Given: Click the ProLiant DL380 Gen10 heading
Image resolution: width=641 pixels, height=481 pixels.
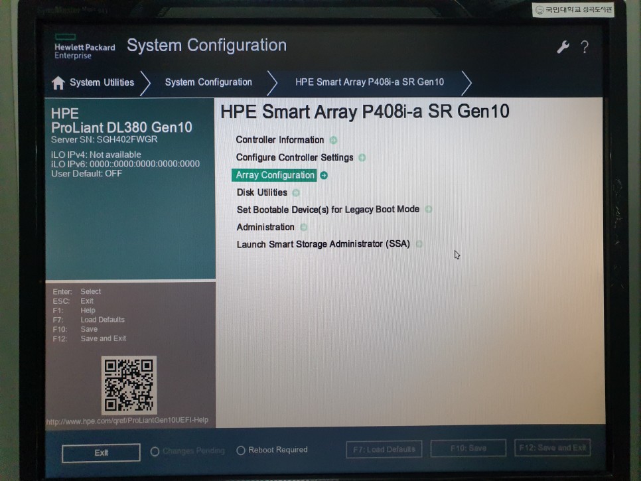Looking at the screenshot, I should pyautogui.click(x=121, y=127).
